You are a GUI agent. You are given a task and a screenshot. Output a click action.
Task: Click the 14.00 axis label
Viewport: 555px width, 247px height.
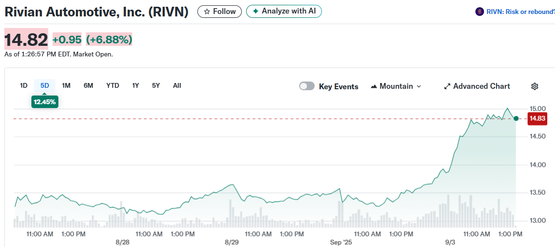point(537,165)
